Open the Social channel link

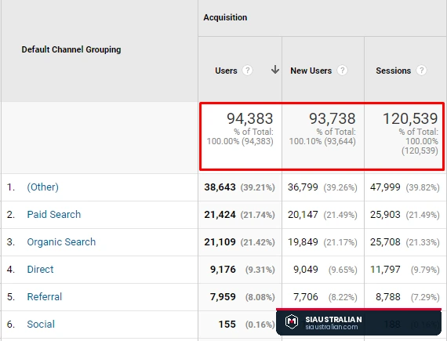coord(41,325)
